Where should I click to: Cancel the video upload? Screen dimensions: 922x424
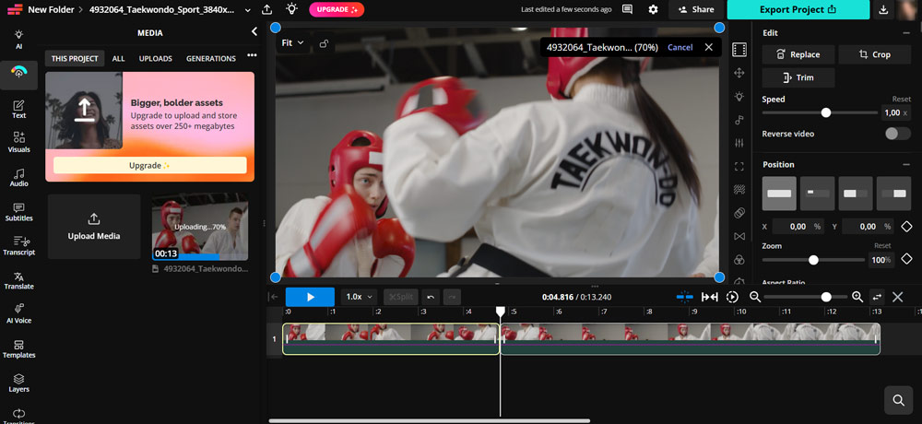coord(680,47)
